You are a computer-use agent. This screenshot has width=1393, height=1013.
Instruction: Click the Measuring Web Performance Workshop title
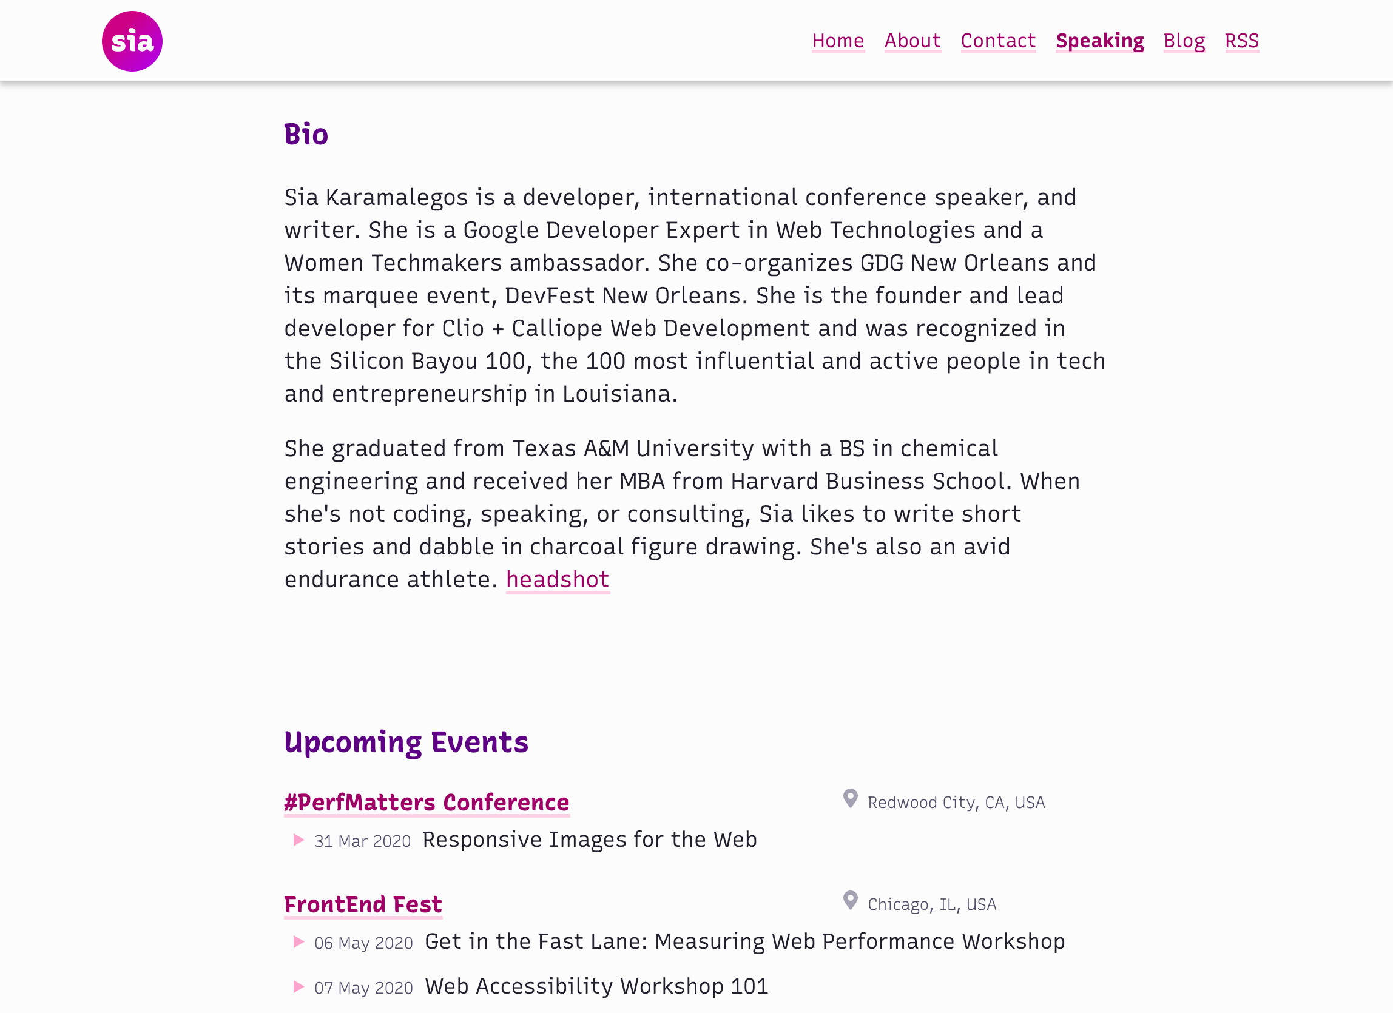(x=744, y=941)
